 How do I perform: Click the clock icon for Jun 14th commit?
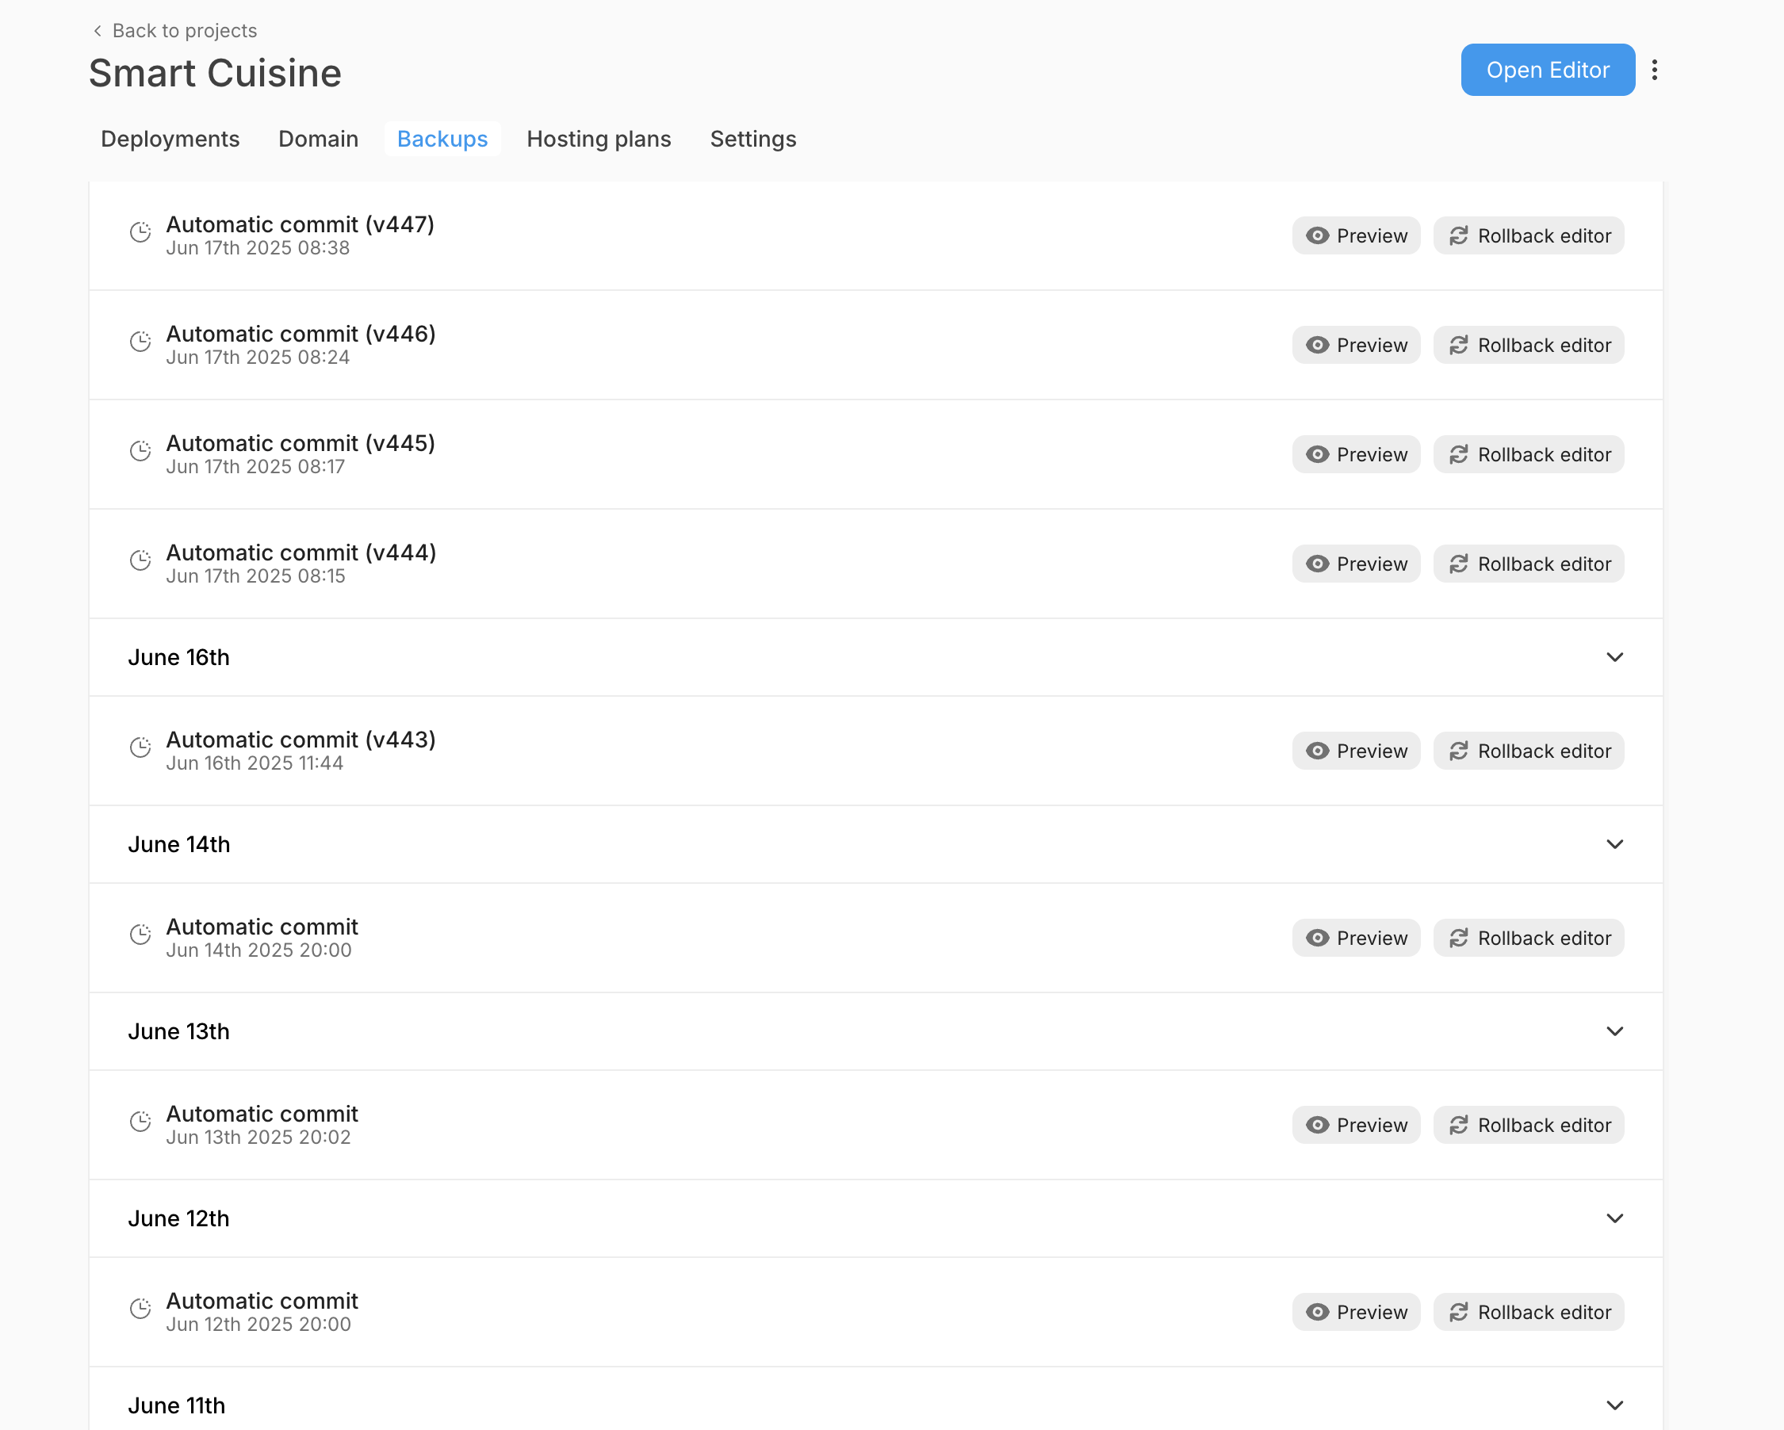[x=140, y=935]
